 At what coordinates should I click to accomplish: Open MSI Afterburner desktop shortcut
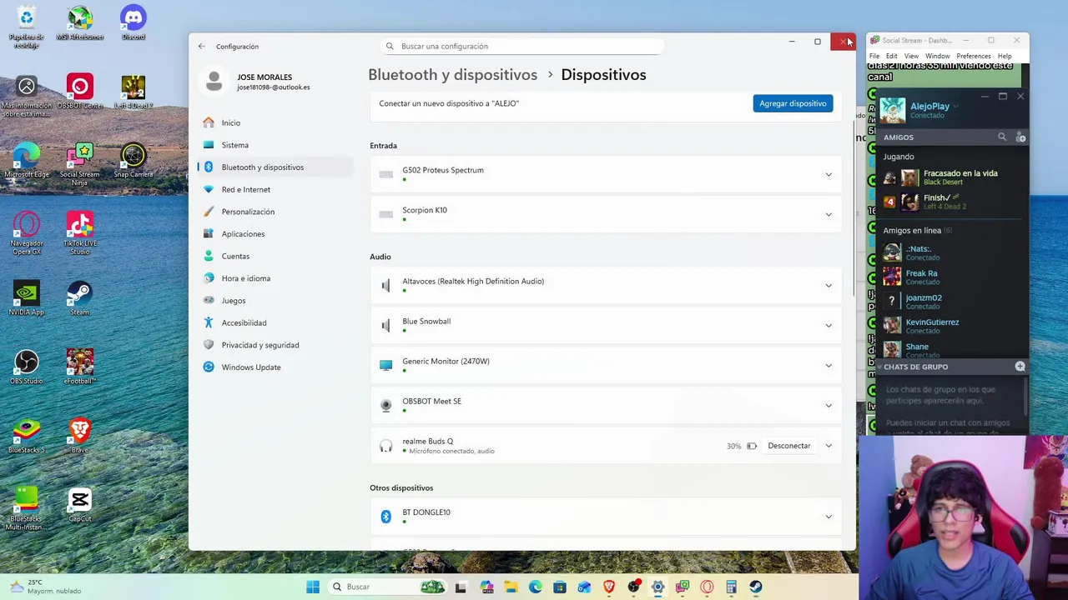click(x=80, y=23)
